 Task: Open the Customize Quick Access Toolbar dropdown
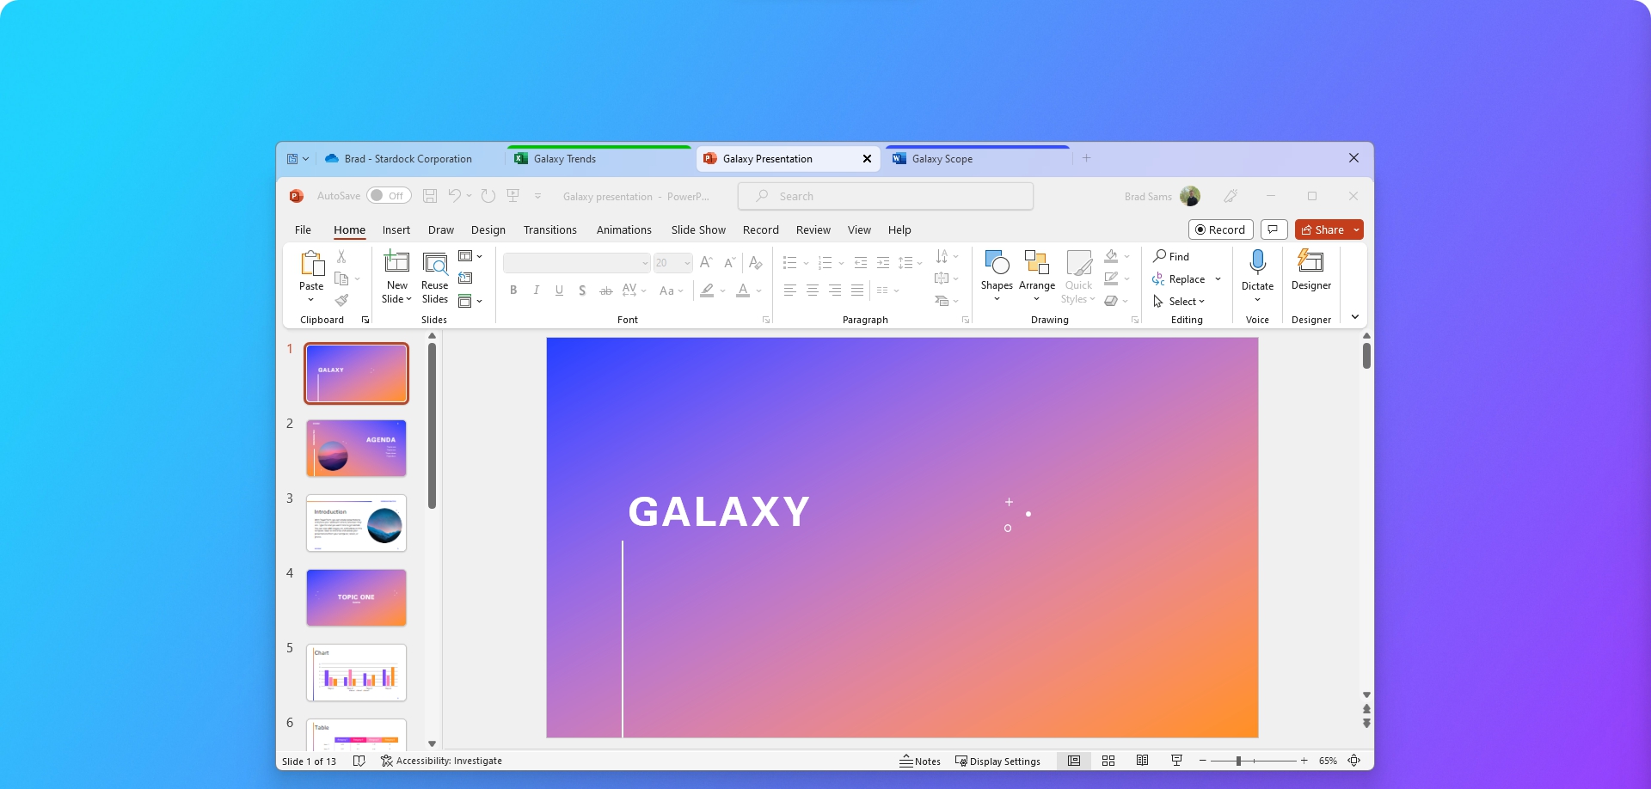(x=537, y=196)
